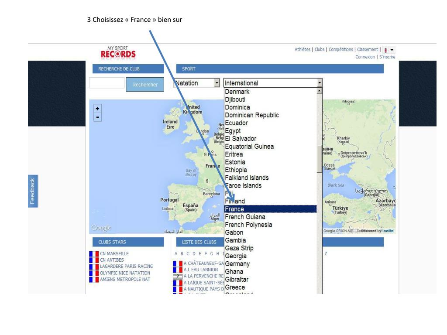Click the country list scroll-up arrow
The width and height of the screenshot is (447, 335).
click(319, 91)
